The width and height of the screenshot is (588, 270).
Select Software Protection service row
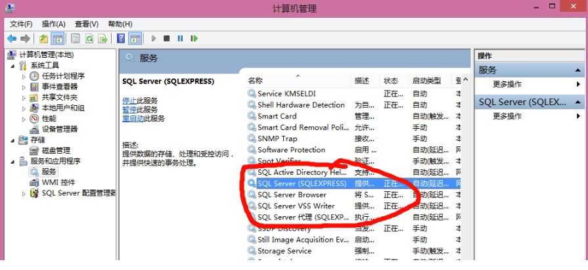coord(353,150)
